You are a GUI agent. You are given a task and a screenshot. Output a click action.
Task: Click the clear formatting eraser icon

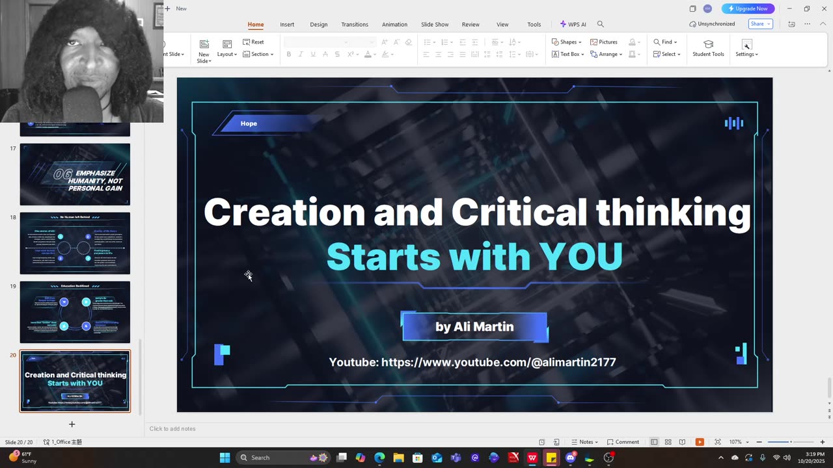coord(409,42)
